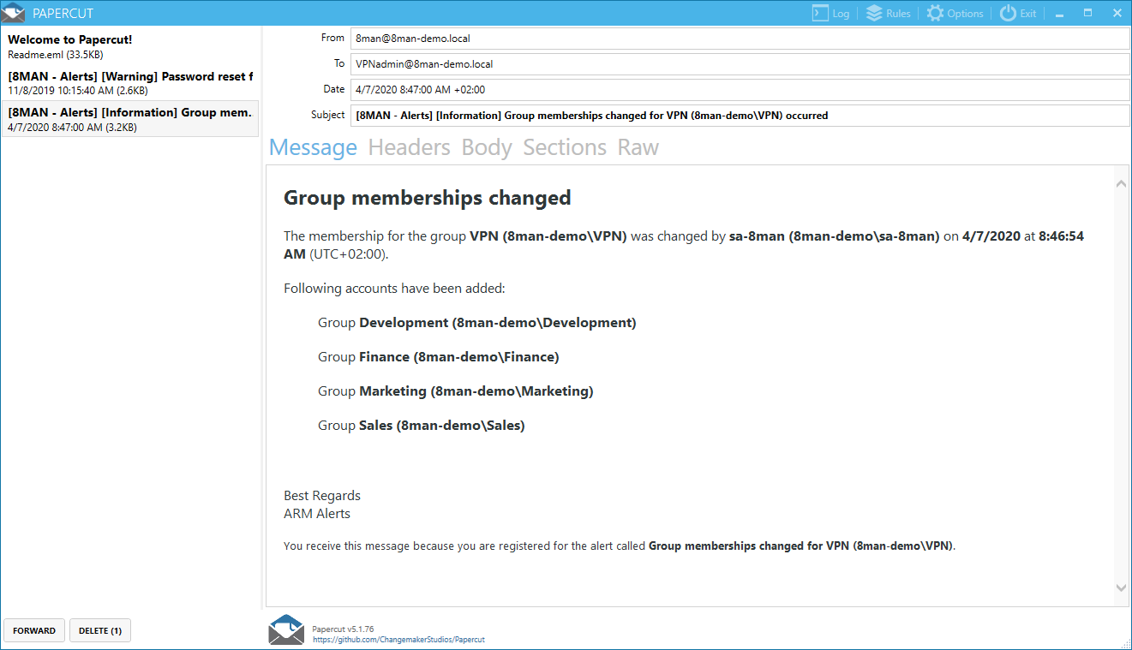Click the Sales (8man-demo\Sales) group text

442,426
